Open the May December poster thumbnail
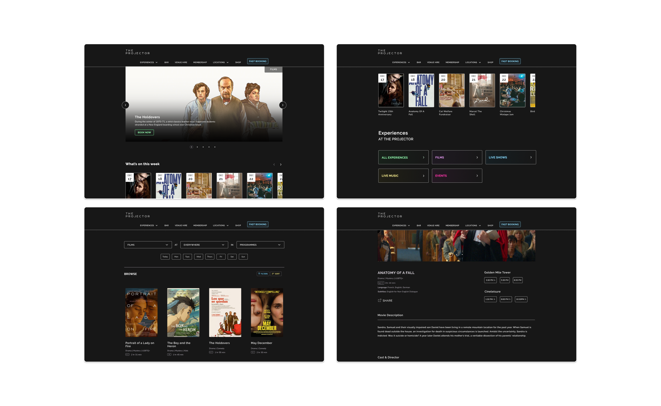Image resolution: width=661 pixels, height=406 pixels. [x=267, y=312]
